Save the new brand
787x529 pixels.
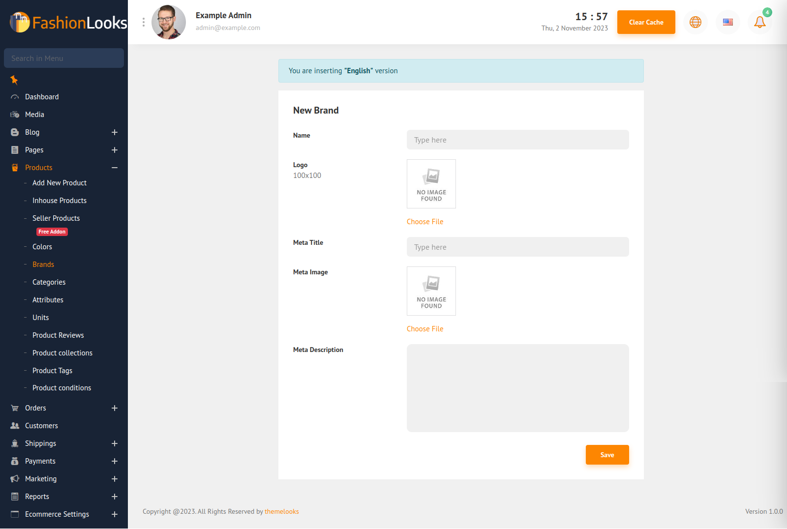coord(607,455)
